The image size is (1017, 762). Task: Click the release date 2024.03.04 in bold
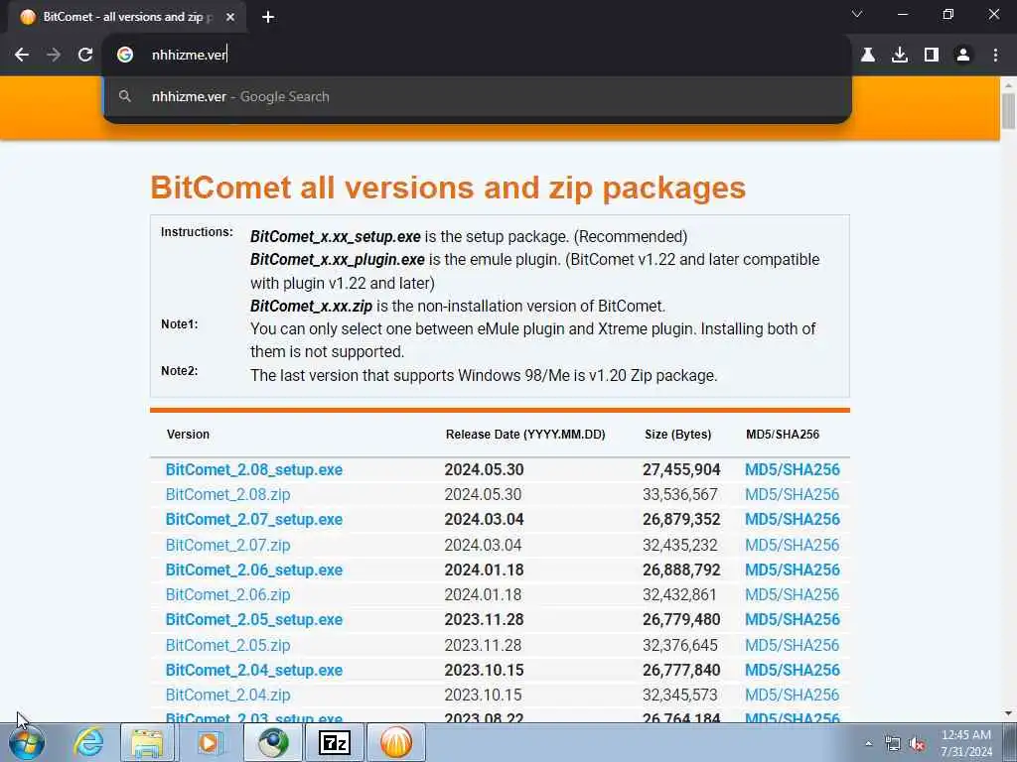484,520
